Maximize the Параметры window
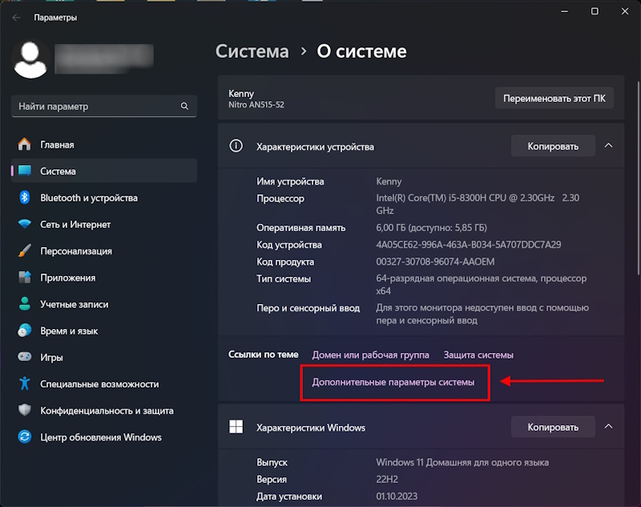Image resolution: width=641 pixels, height=507 pixels. click(595, 11)
